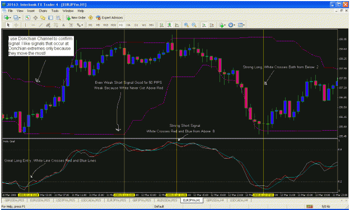Switch chart to W1 timeframe
This screenshot has height=210, width=350.
[144, 25]
